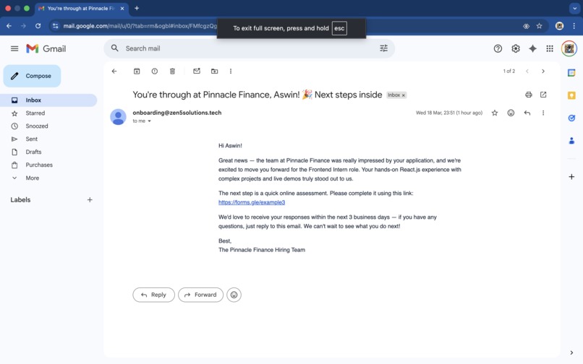Open the Google apps grid
583x364 pixels.
pyautogui.click(x=550, y=48)
